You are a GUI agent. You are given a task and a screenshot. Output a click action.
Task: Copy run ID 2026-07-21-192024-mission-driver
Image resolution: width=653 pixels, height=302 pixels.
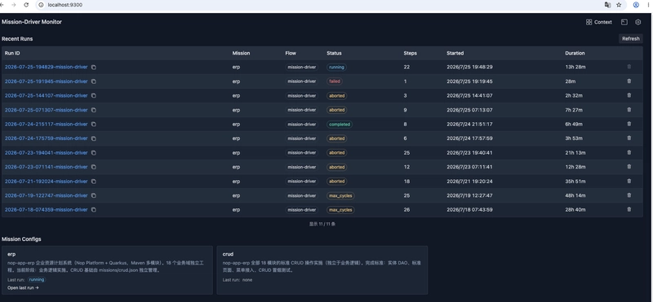[x=94, y=182]
